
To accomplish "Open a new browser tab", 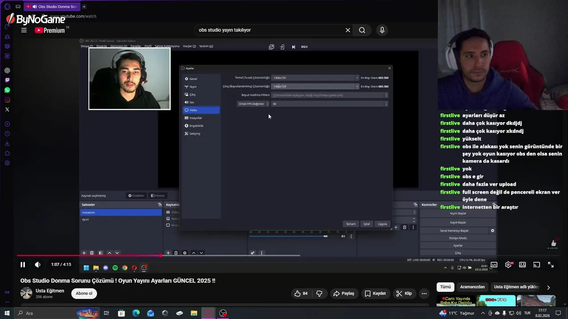I will coord(84,7).
